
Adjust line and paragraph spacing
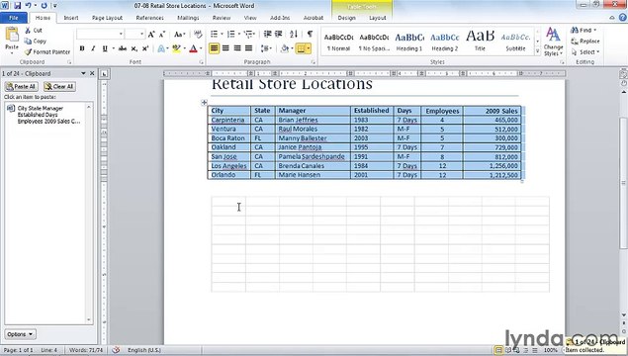(x=265, y=48)
